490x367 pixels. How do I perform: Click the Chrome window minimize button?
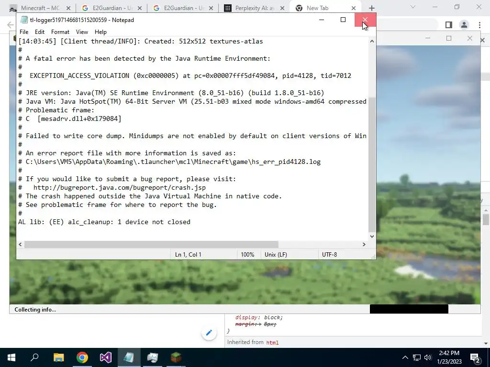[x=434, y=7]
